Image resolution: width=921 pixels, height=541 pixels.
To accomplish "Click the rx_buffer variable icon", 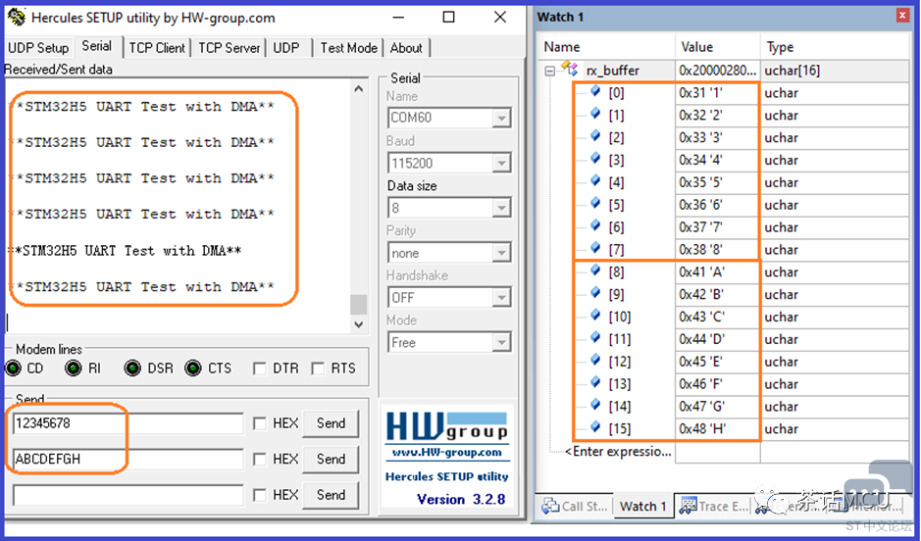I will pos(570,68).
